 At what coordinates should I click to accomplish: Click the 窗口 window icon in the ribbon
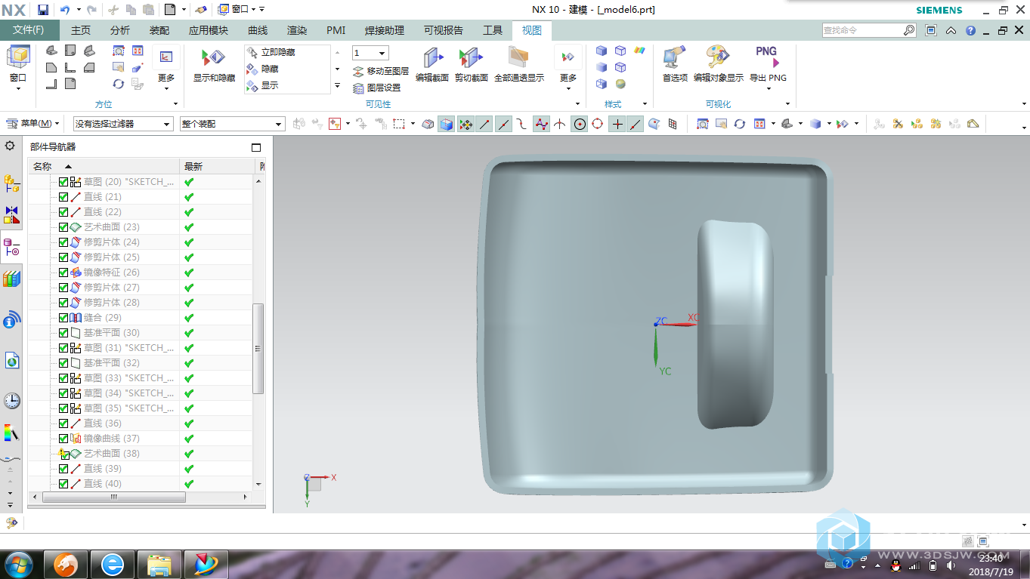point(18,57)
